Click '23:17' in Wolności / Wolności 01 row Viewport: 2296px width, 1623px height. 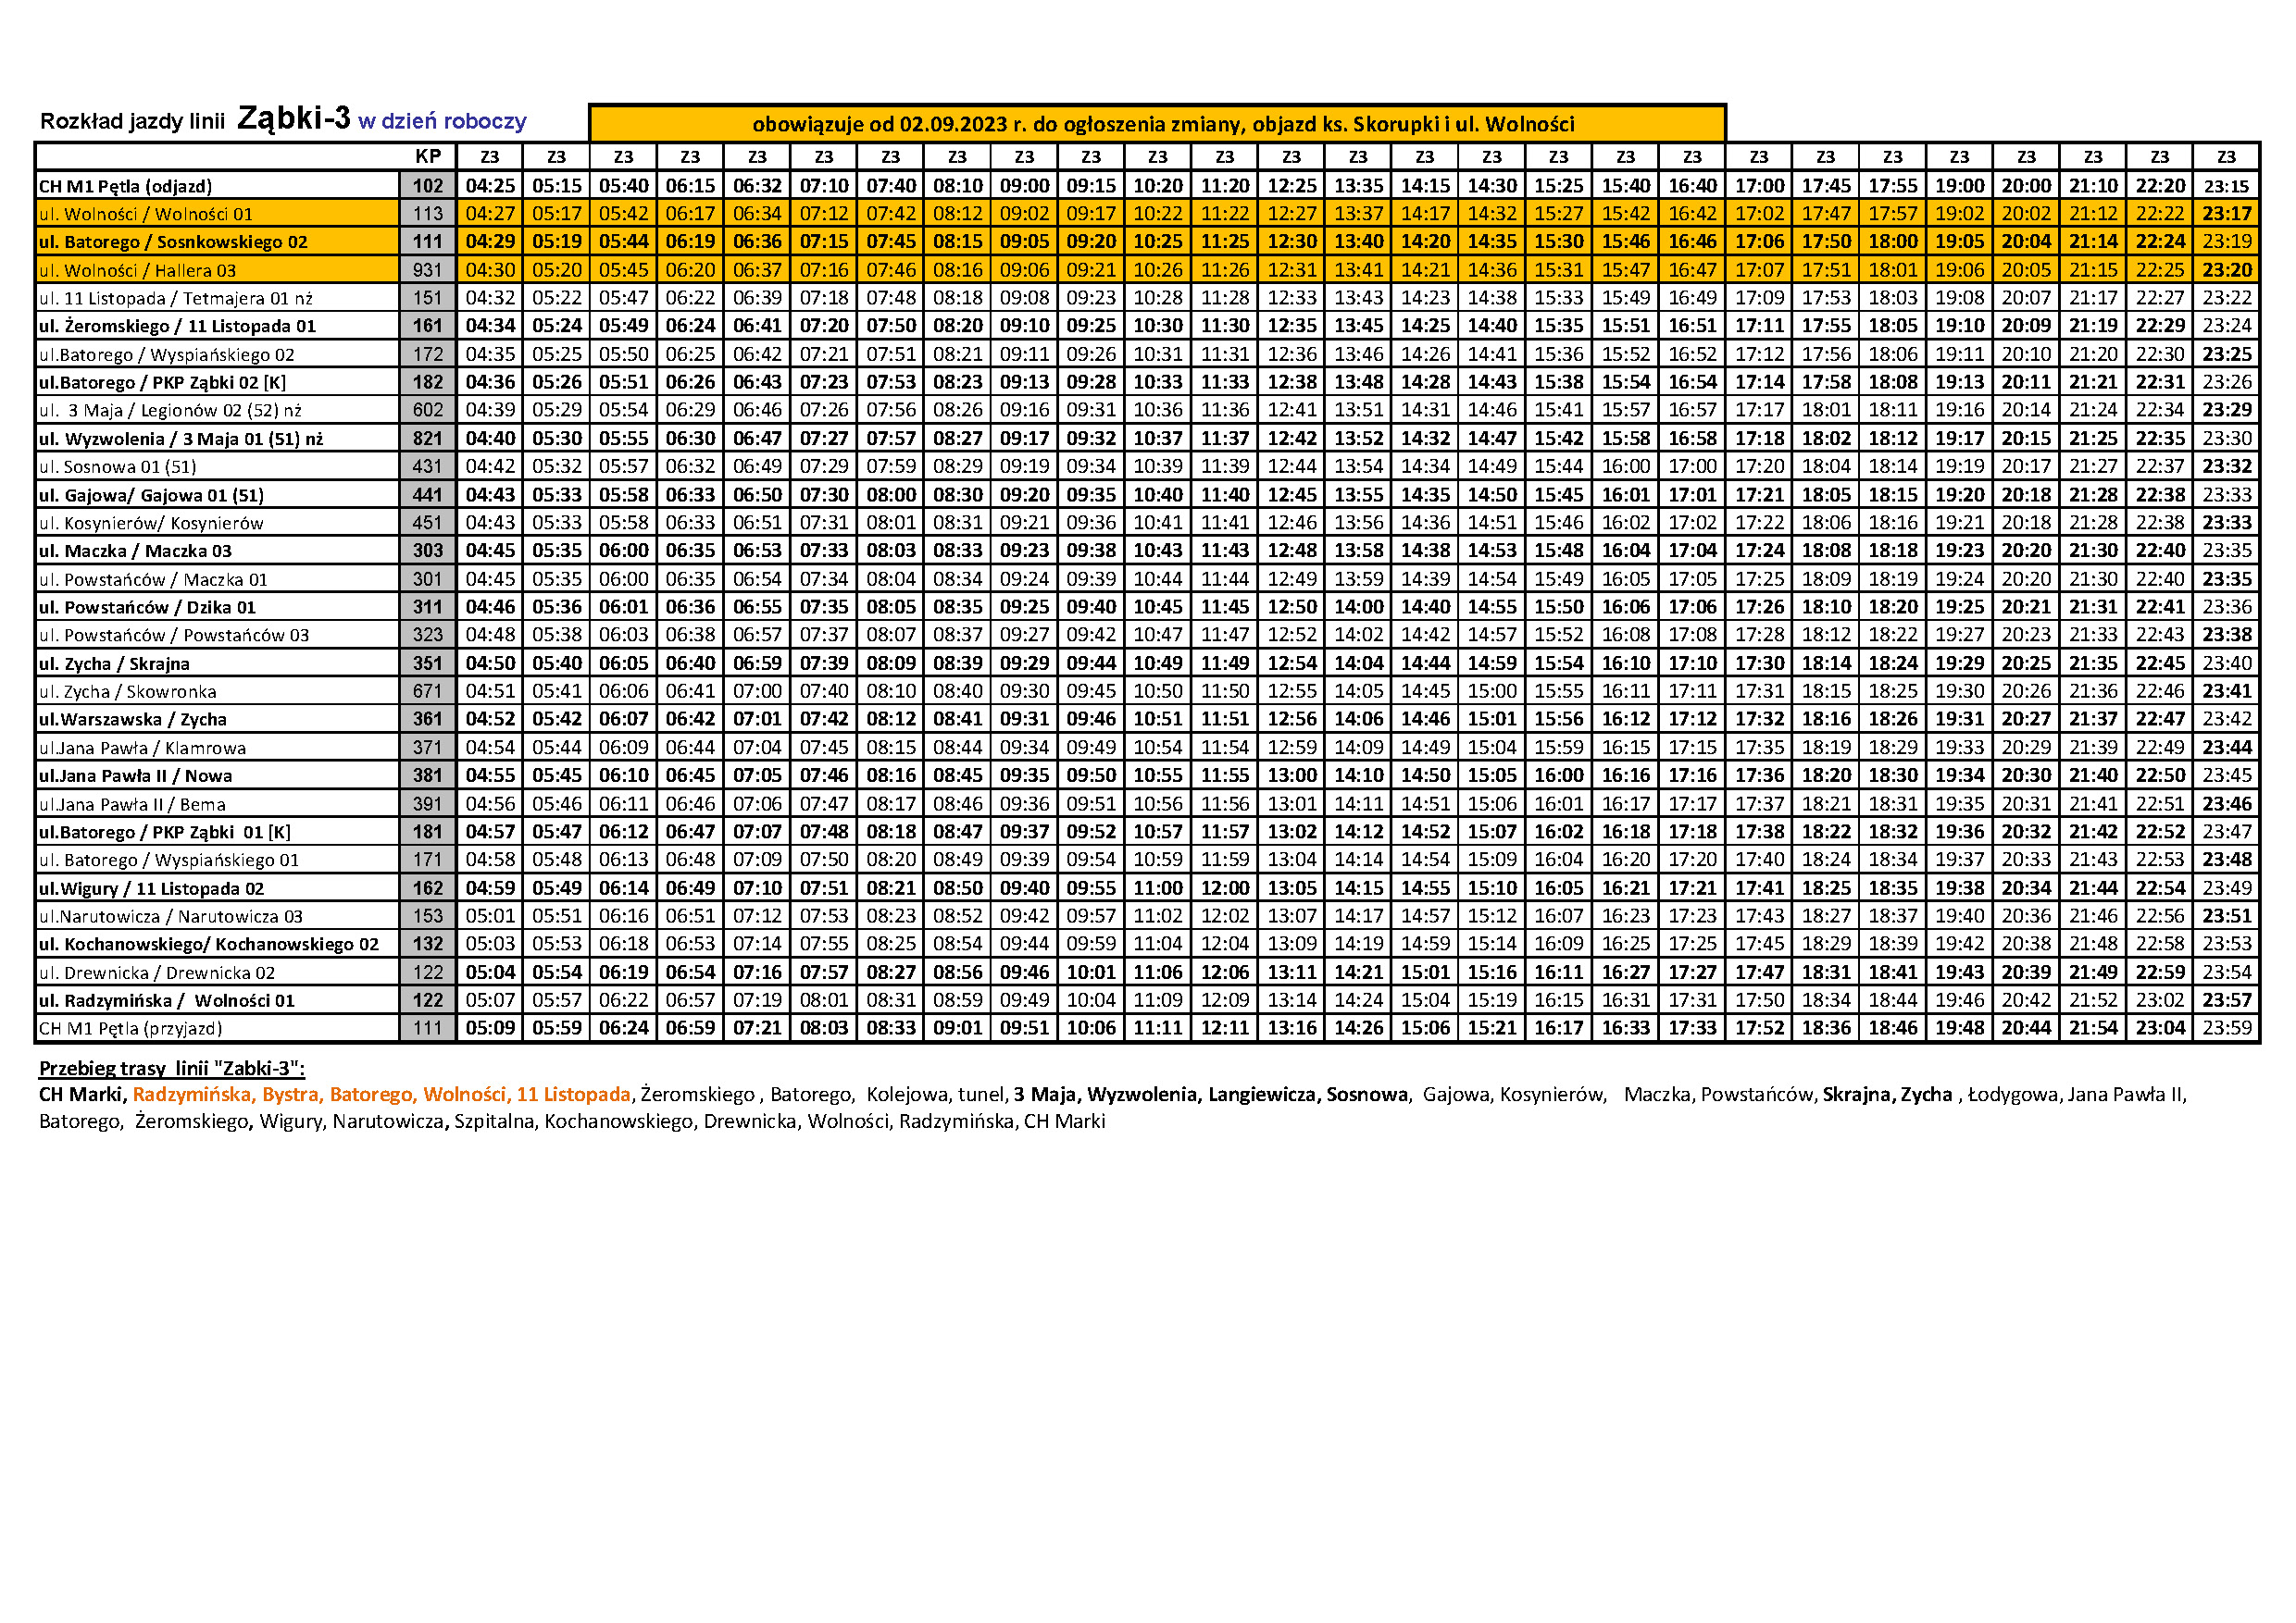tap(2226, 214)
